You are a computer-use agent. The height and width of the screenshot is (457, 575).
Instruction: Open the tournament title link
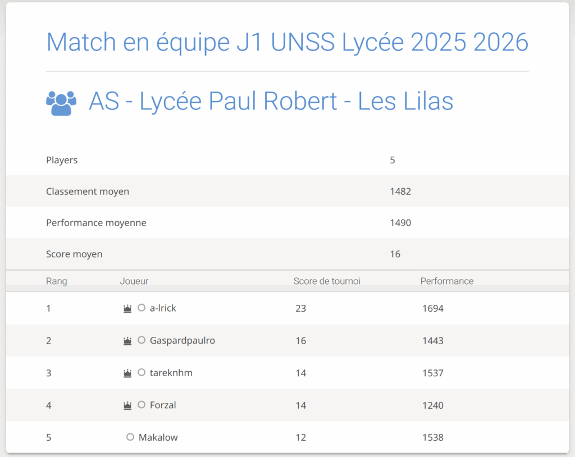287,43
